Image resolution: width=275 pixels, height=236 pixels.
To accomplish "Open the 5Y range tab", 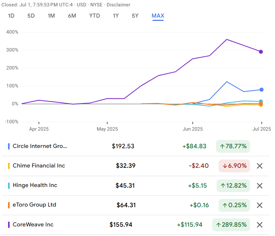I will (x=135, y=16).
